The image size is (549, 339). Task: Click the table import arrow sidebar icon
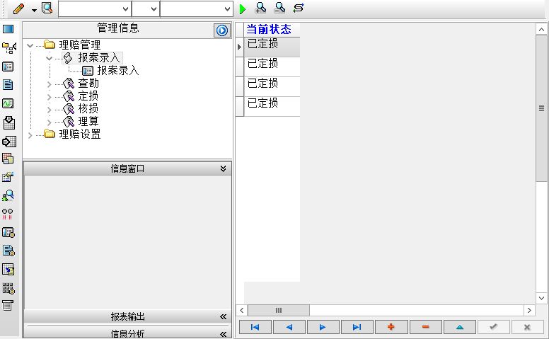click(x=8, y=270)
